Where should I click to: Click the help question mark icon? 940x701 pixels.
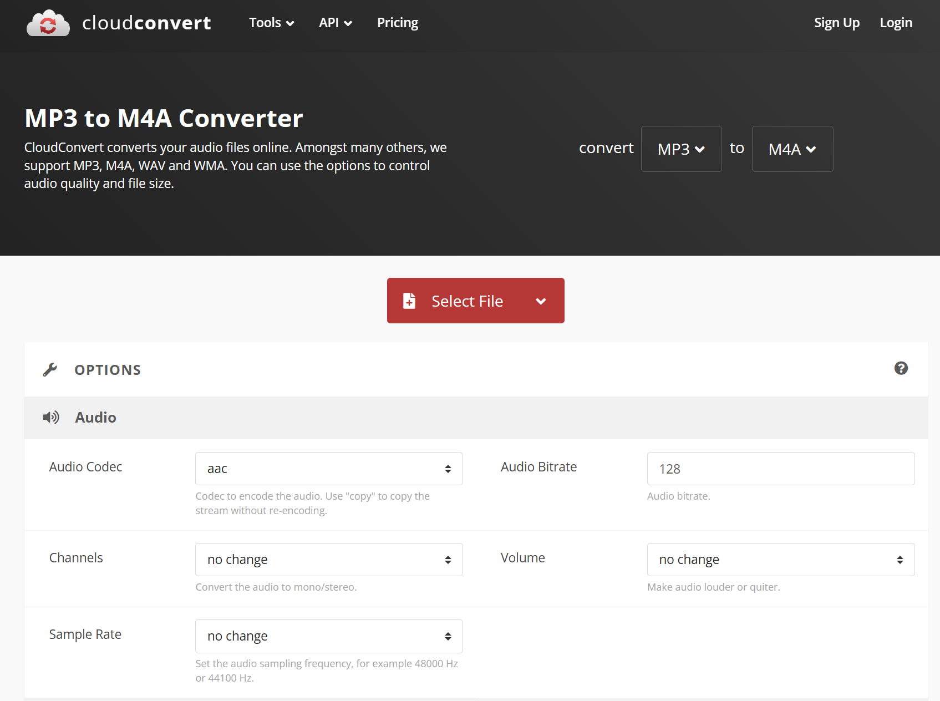click(901, 368)
